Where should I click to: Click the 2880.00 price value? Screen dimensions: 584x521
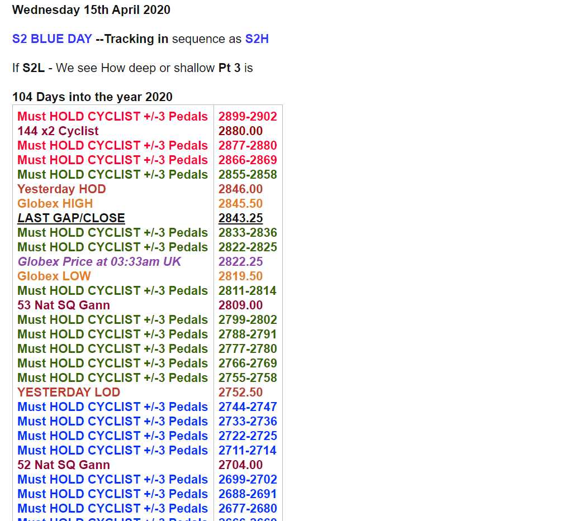pos(241,131)
